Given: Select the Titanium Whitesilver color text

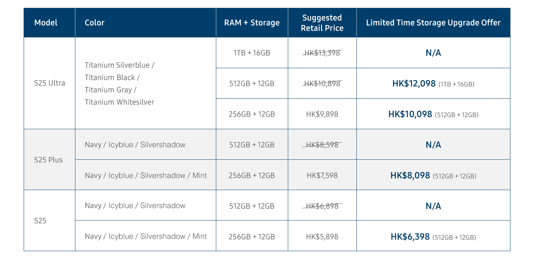Looking at the screenshot, I should coord(119,102).
